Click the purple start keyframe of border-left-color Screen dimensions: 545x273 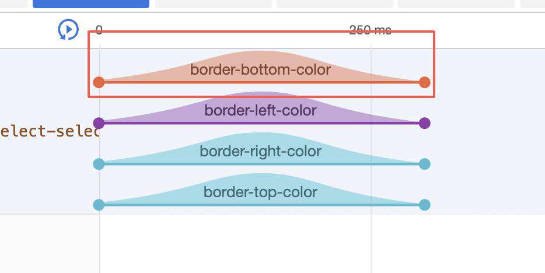pos(99,123)
